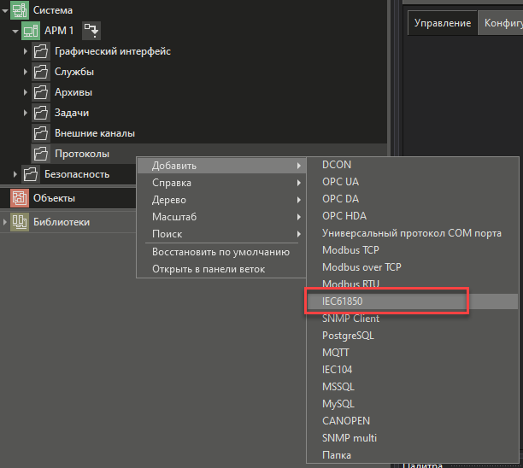Select IEC61850 from the protocol submenu
523x468 pixels.
click(344, 301)
